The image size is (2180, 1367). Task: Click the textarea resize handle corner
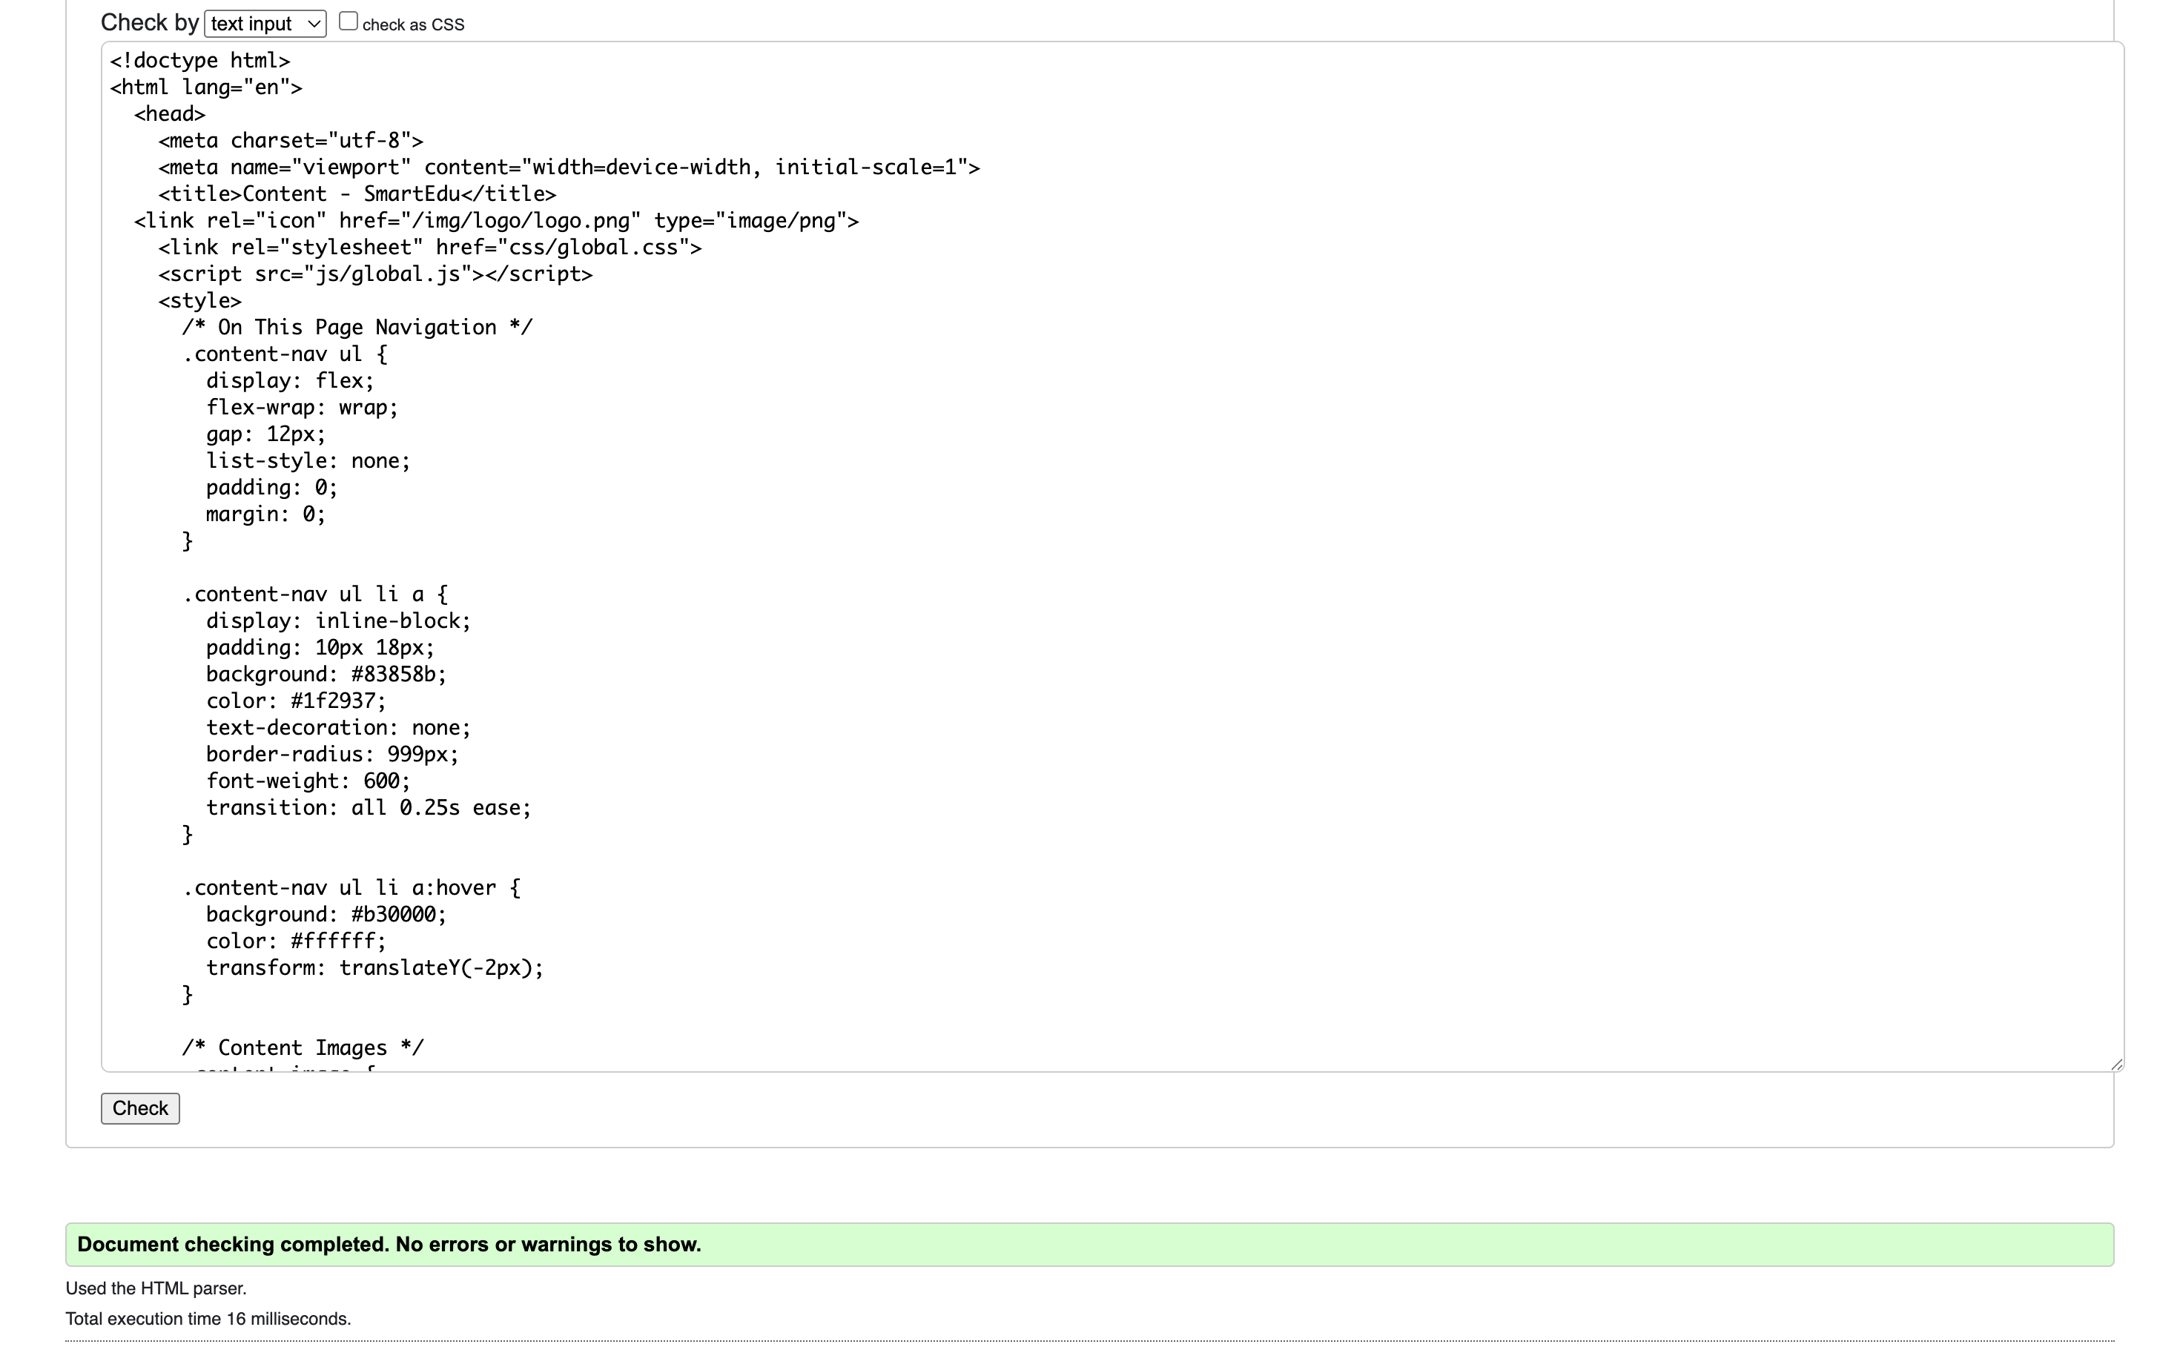coord(2115,1064)
